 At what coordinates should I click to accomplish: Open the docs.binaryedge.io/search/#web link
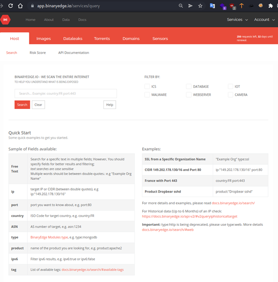click(168, 230)
